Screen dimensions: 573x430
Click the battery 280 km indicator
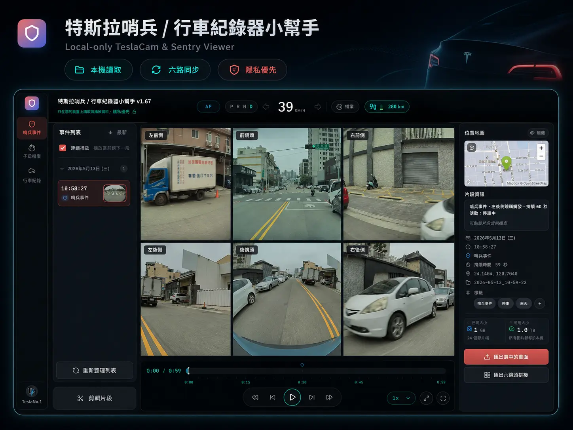[387, 107]
